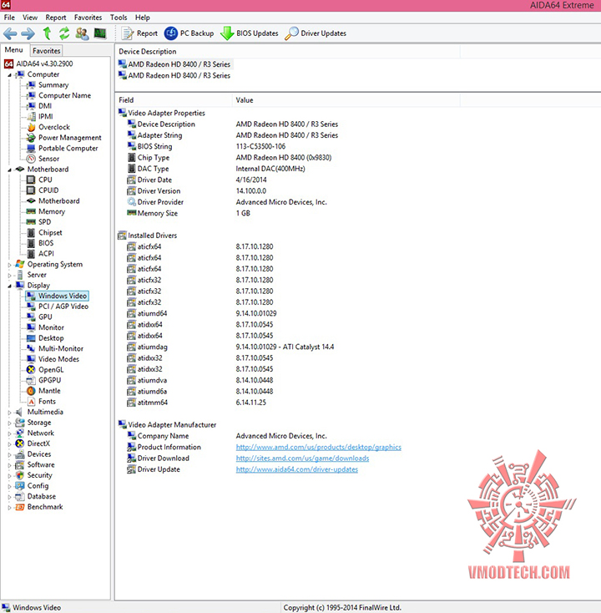Launch PC Backup

pos(189,33)
